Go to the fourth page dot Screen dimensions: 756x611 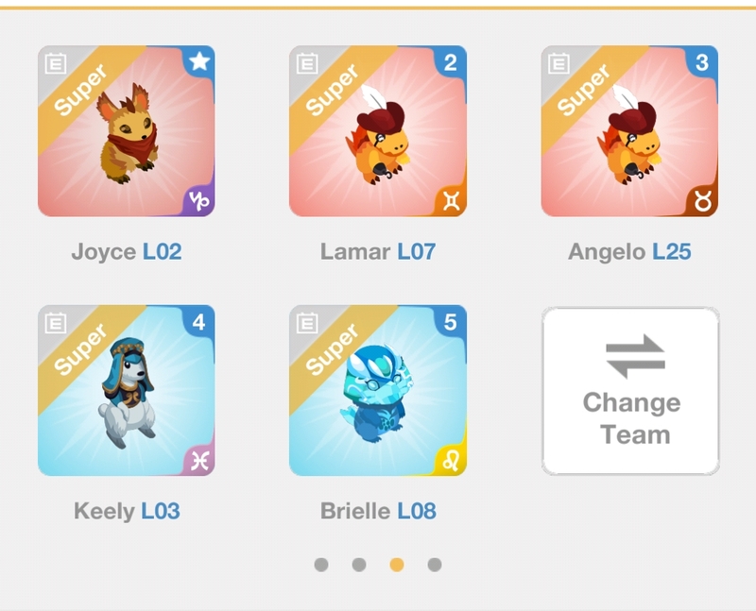pos(435,565)
